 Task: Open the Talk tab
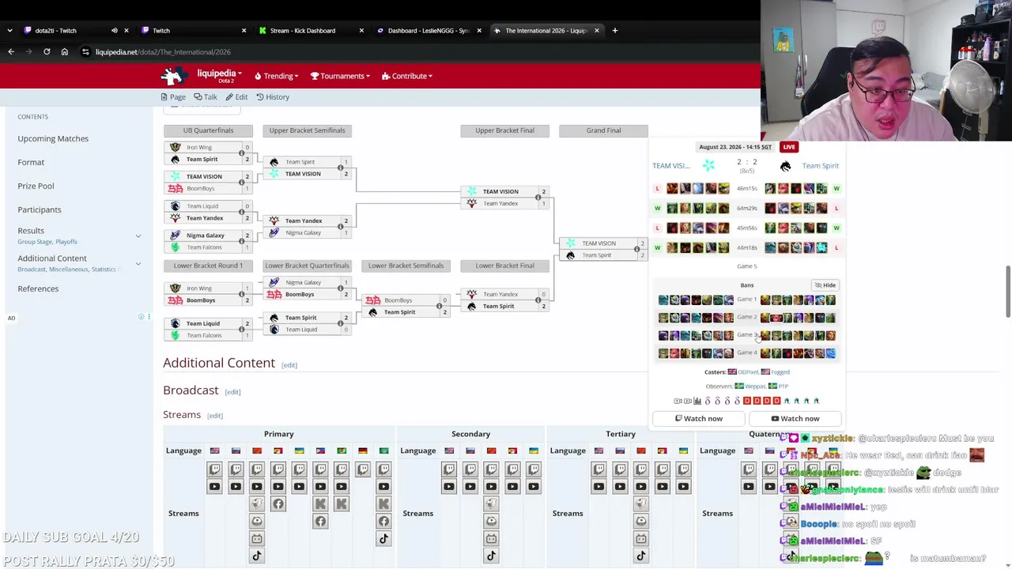pos(206,97)
